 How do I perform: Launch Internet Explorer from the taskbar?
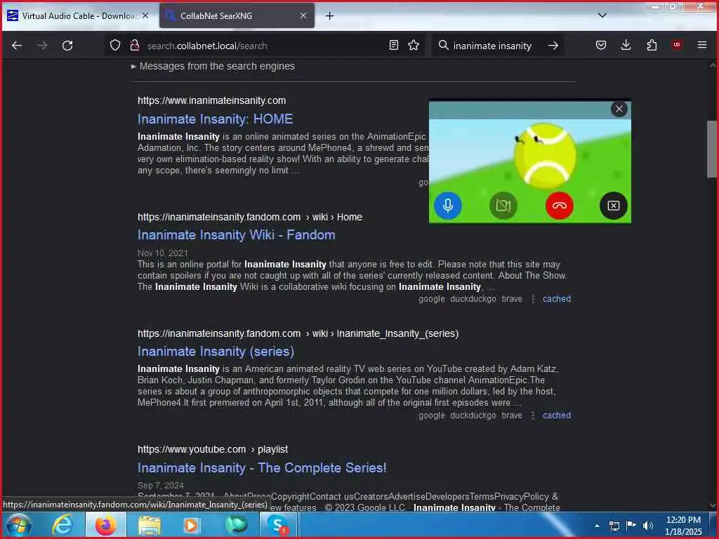62,525
